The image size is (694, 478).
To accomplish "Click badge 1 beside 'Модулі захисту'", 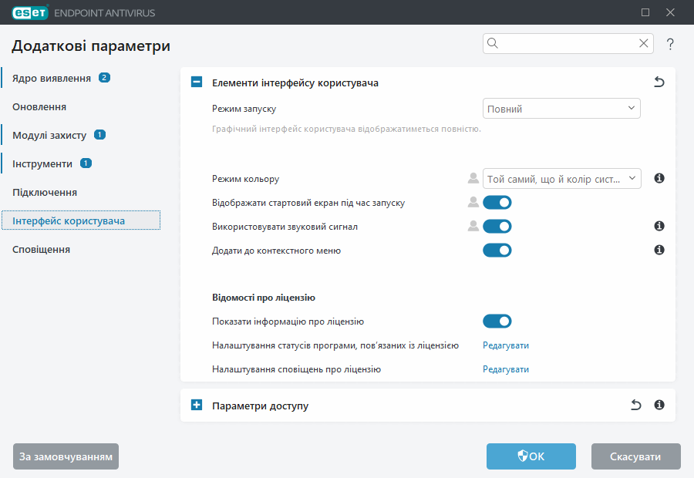I will tap(99, 135).
